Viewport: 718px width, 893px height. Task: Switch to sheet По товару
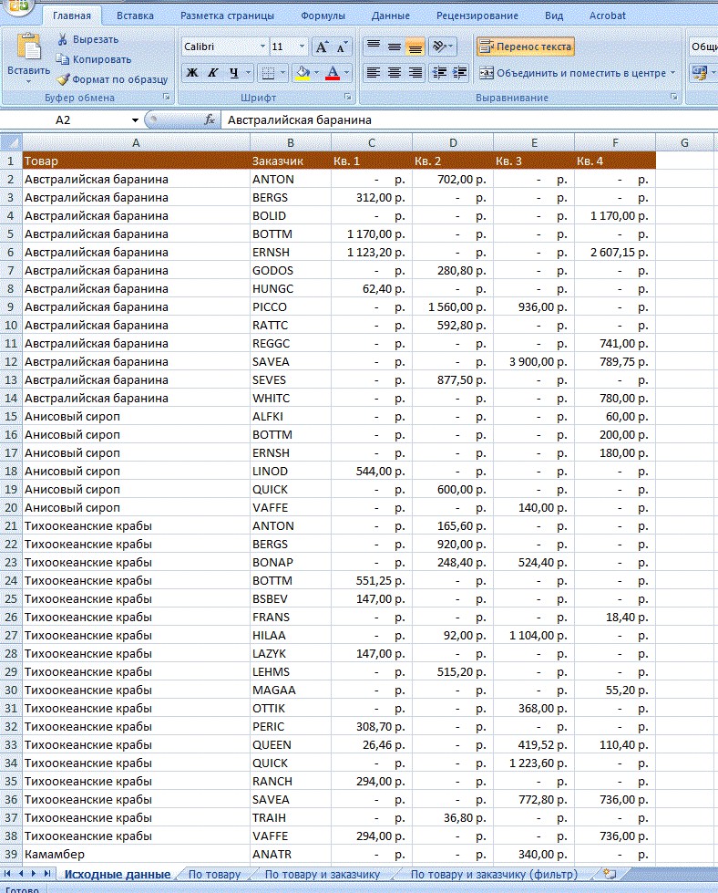coord(214,874)
